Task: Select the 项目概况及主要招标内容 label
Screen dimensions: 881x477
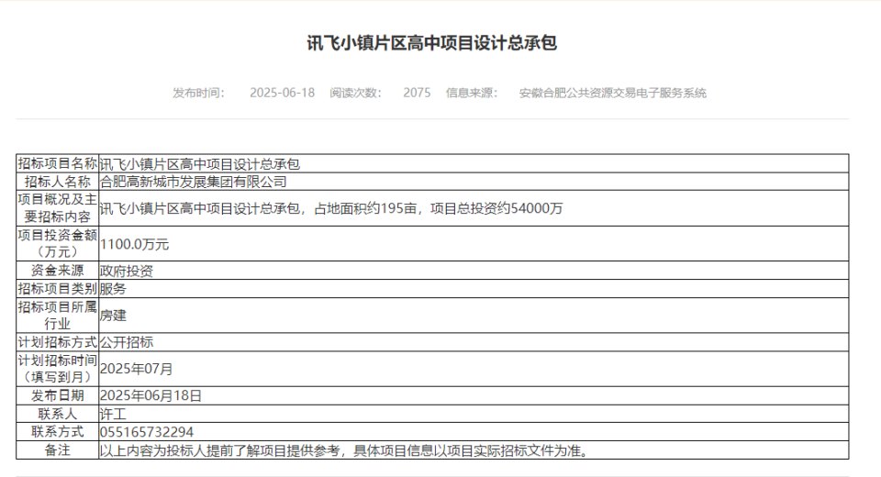Action: coord(57,208)
